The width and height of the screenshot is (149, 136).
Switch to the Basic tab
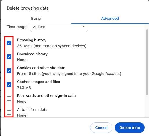click(x=36, y=18)
